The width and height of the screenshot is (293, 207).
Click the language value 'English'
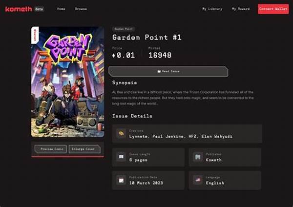[x=215, y=183]
